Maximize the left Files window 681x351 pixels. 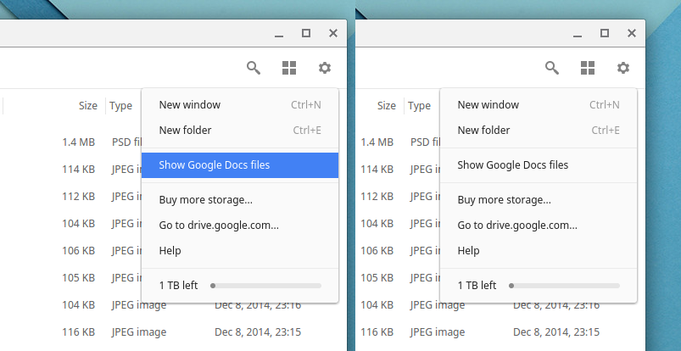[x=306, y=33]
